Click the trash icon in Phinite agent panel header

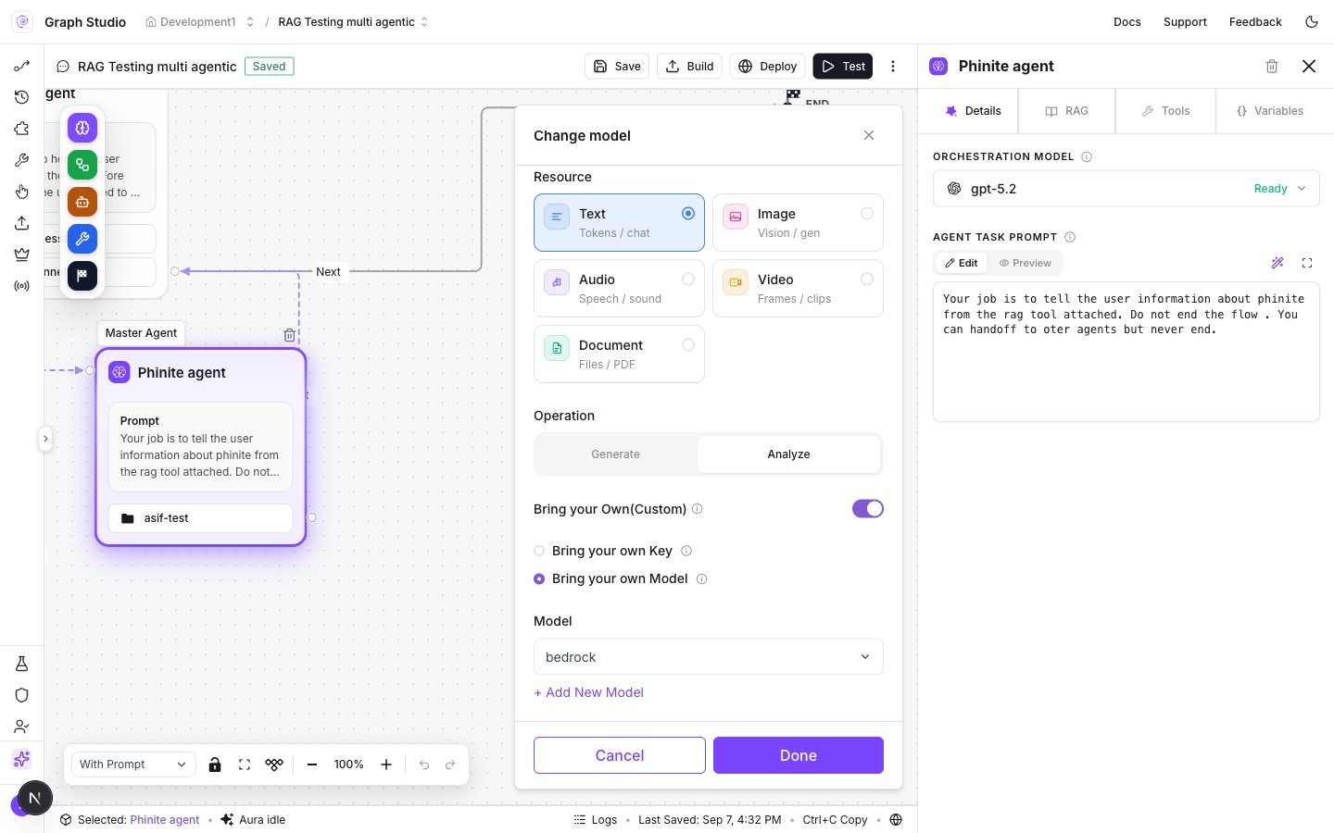click(x=1272, y=67)
